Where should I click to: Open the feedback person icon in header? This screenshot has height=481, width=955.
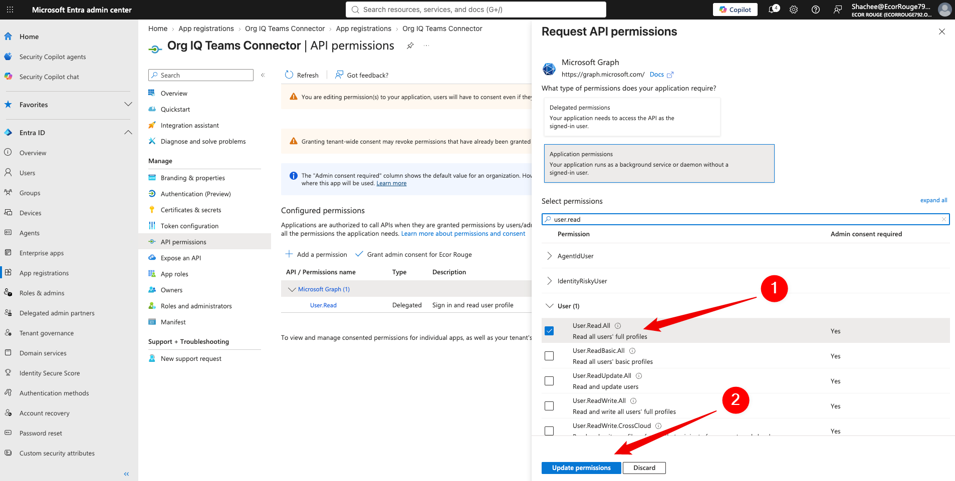click(x=838, y=10)
